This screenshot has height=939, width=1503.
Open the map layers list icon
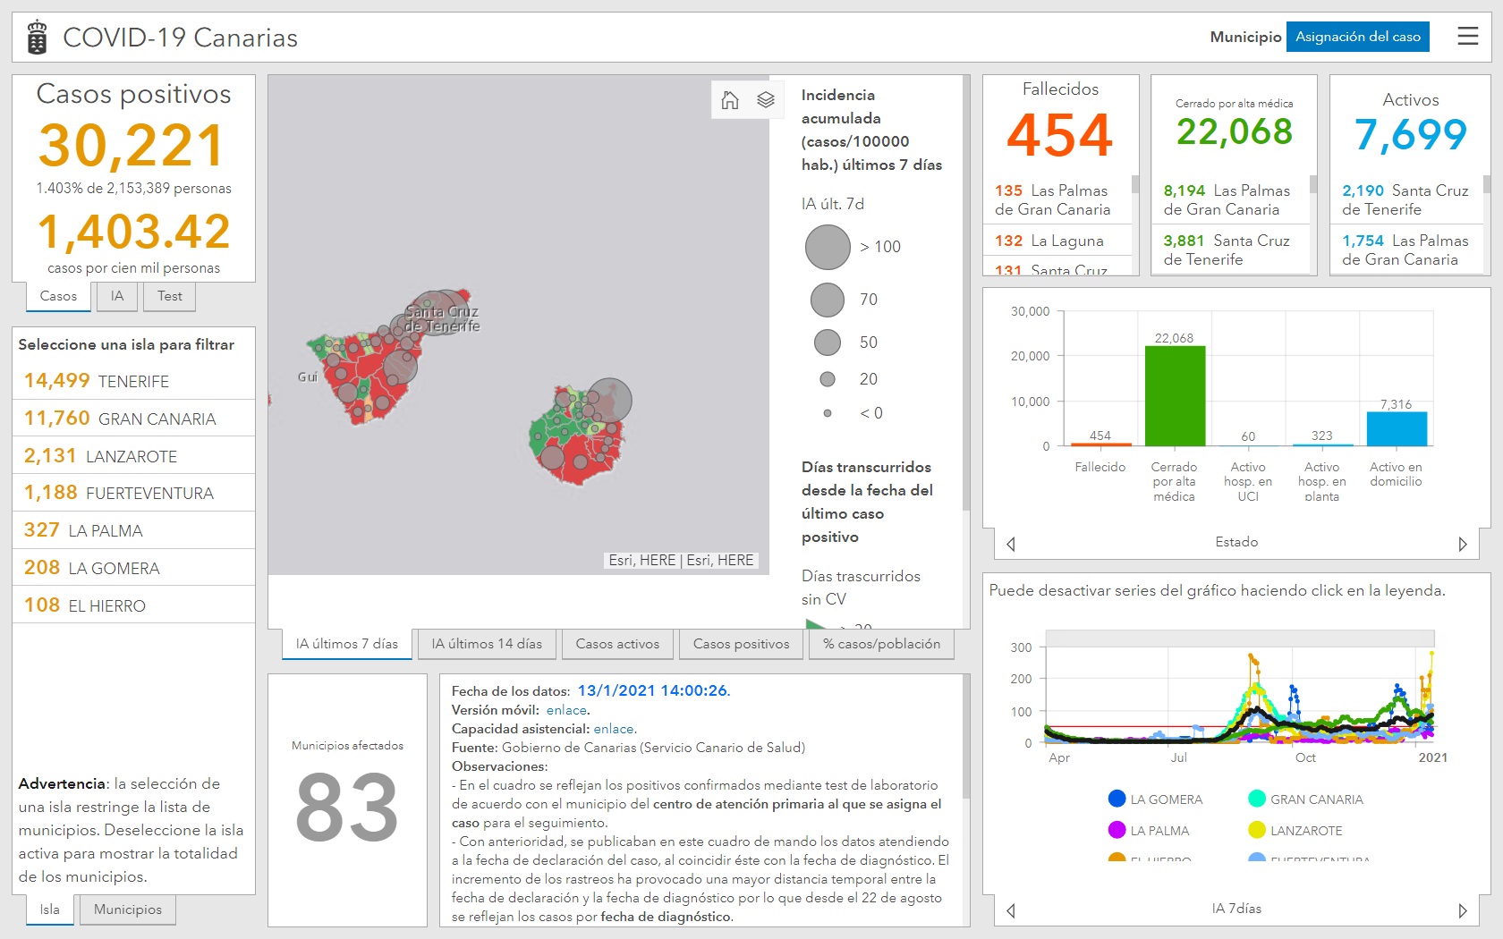[x=766, y=100]
